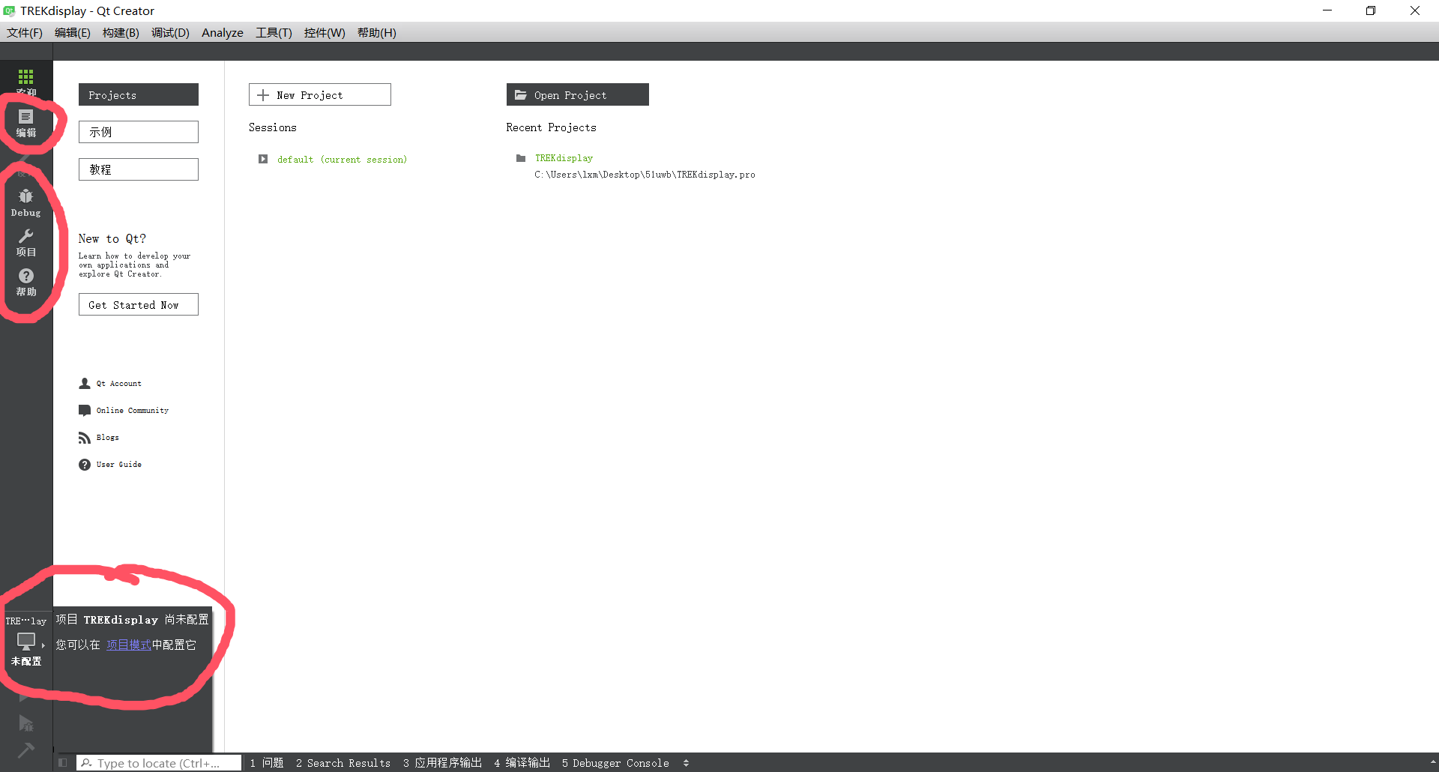Expand kit selector arrow beside monitor
The height and width of the screenshot is (772, 1439).
tap(43, 645)
